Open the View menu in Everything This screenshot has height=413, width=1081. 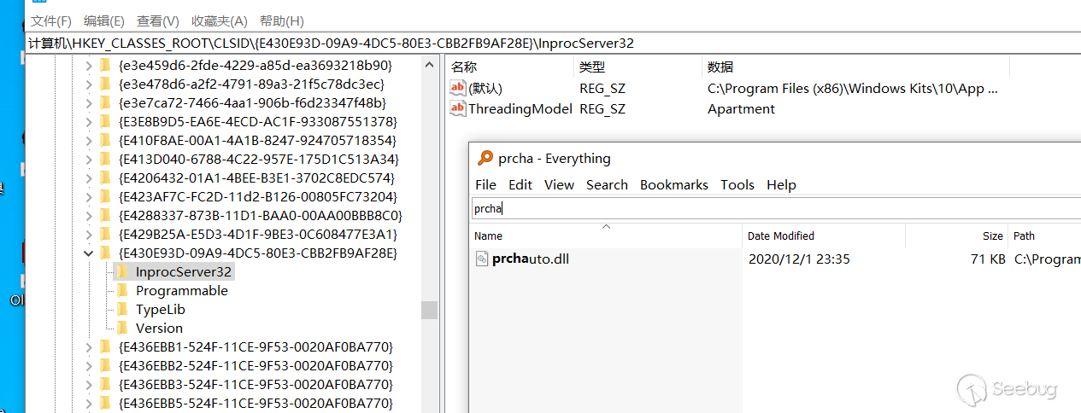[x=559, y=184]
